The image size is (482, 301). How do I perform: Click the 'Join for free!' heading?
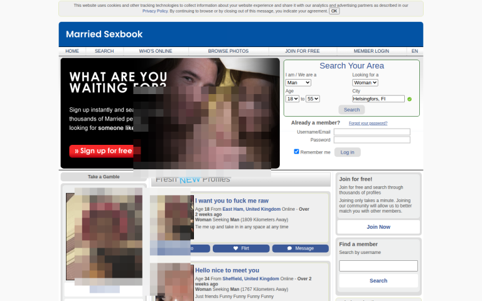pos(355,179)
